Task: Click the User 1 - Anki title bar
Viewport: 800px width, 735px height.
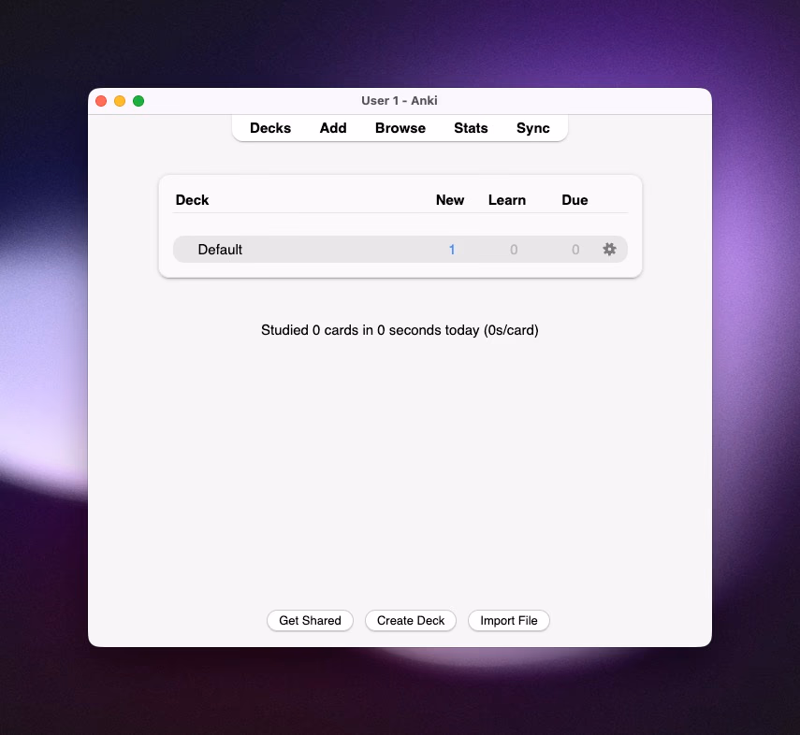Action: click(x=400, y=100)
